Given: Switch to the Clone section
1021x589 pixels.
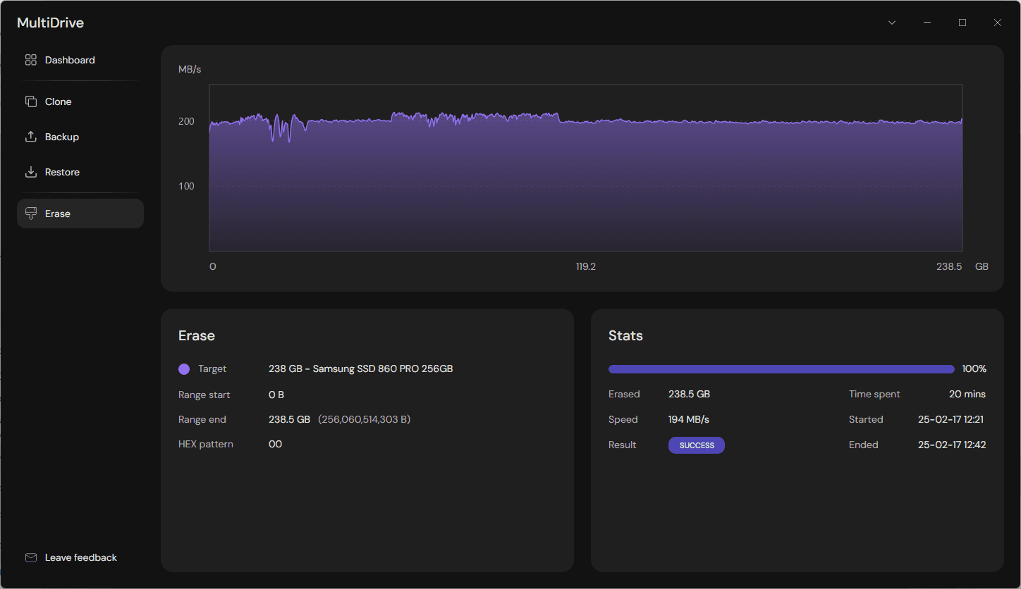Looking at the screenshot, I should [x=58, y=101].
